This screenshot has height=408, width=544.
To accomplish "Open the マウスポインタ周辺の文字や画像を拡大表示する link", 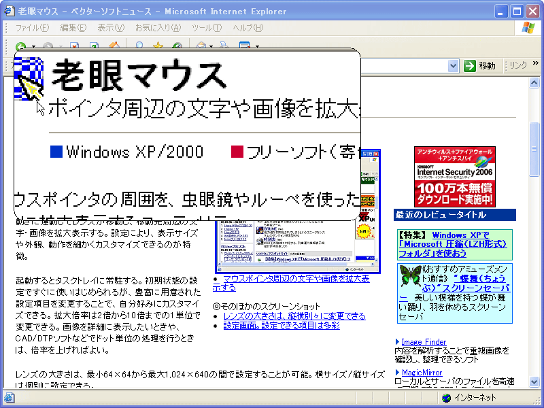I will 291,283.
